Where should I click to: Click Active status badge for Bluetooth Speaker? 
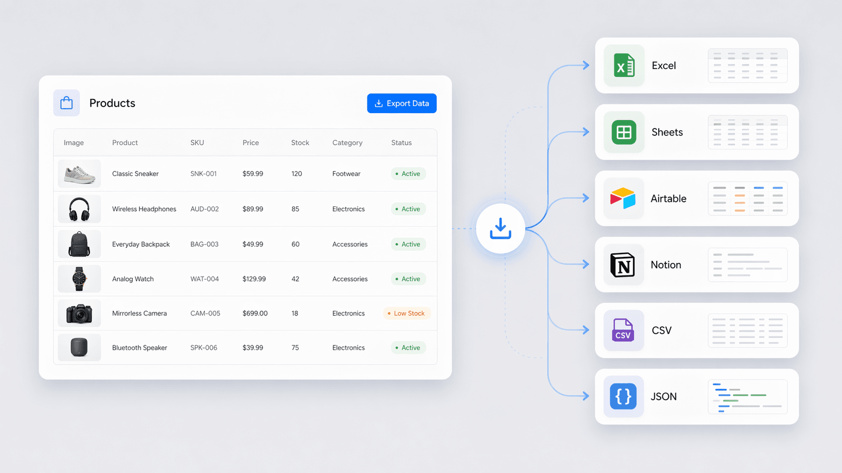coord(408,348)
